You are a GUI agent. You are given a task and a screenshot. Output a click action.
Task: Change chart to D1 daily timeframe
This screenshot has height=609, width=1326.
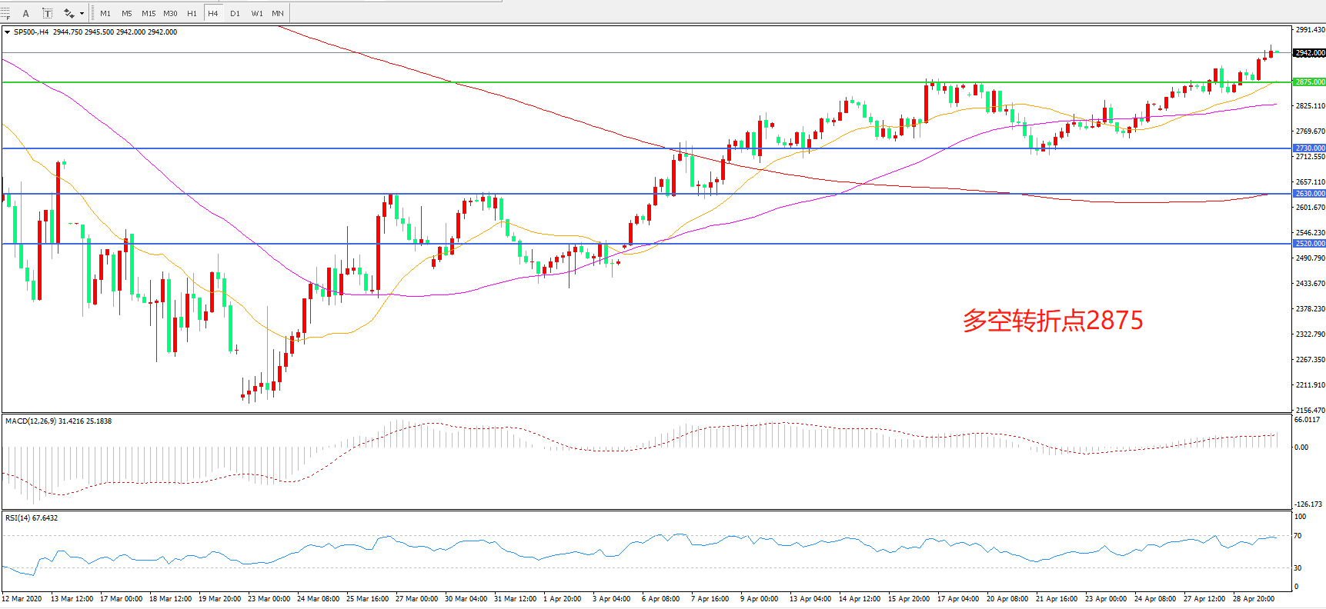tap(235, 13)
